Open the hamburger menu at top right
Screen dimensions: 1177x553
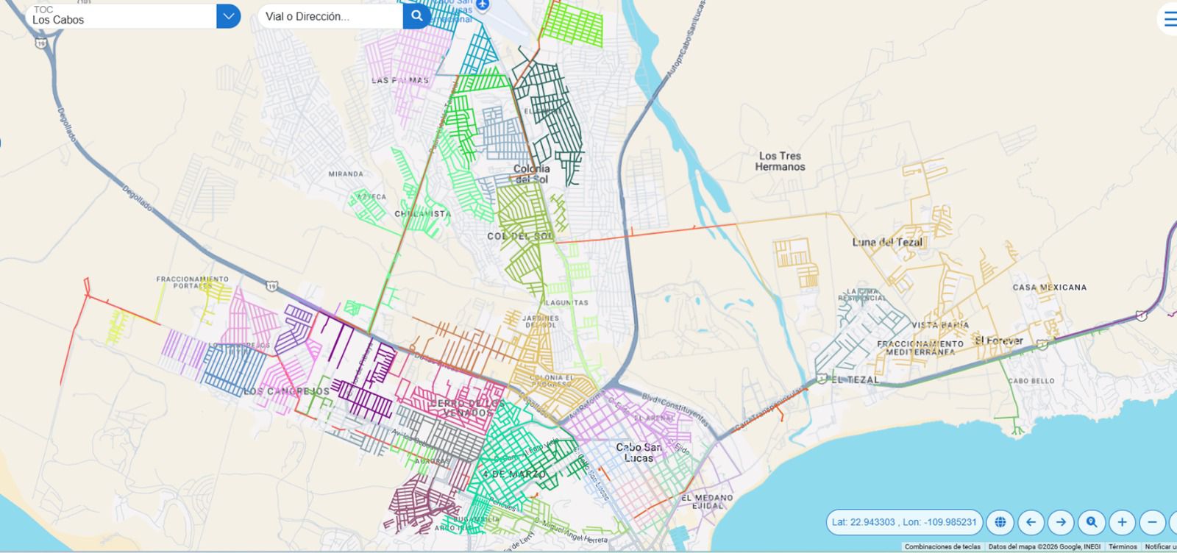[1170, 19]
